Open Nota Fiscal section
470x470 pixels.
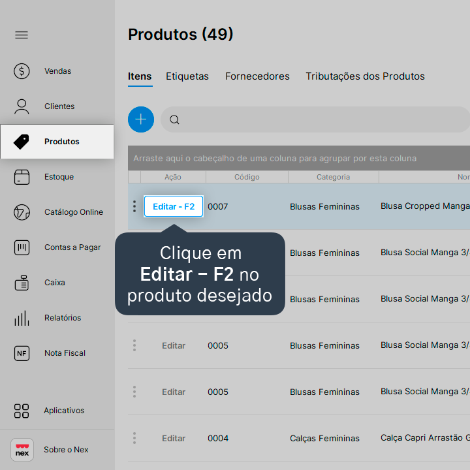pyautogui.click(x=65, y=353)
